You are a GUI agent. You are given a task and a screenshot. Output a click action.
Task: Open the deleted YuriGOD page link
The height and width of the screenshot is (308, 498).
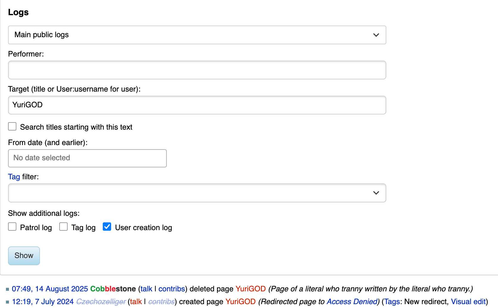(250, 289)
